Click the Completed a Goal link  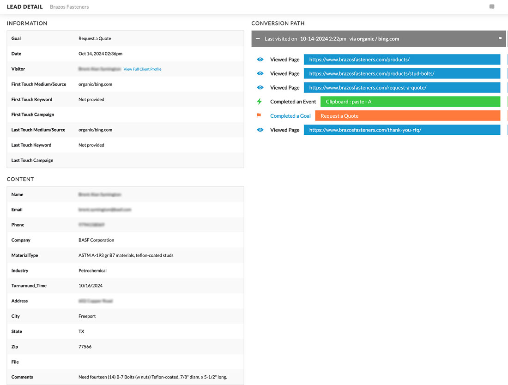click(x=290, y=116)
